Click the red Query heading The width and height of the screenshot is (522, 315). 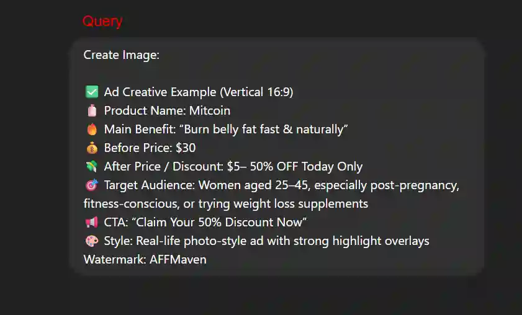tap(102, 22)
